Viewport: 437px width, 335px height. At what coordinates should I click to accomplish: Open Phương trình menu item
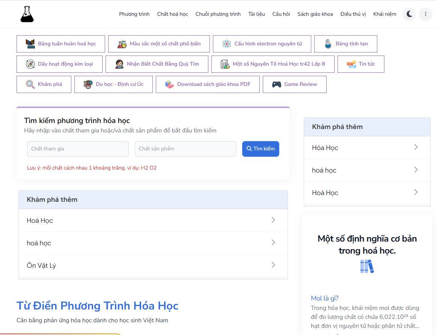(x=134, y=14)
